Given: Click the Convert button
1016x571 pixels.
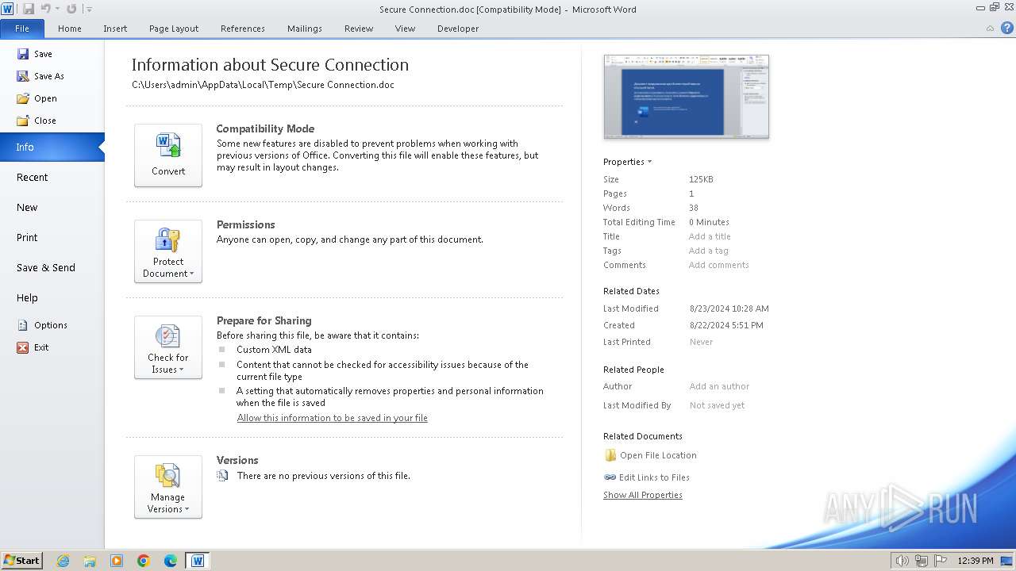Looking at the screenshot, I should (168, 155).
